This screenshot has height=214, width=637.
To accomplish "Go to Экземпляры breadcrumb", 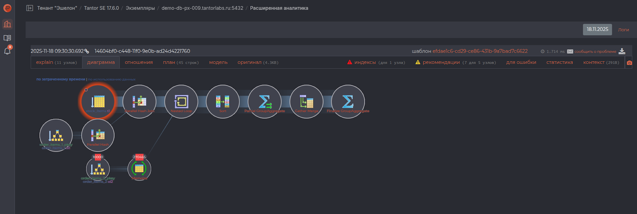I will click(x=140, y=8).
